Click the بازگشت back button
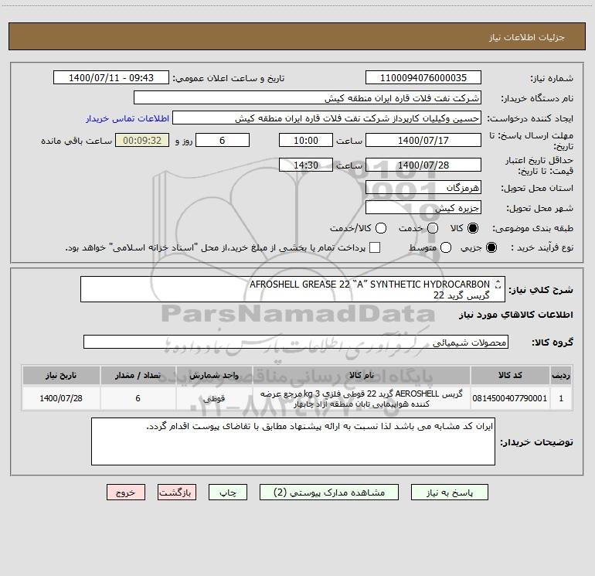The image size is (595, 576). point(177,492)
